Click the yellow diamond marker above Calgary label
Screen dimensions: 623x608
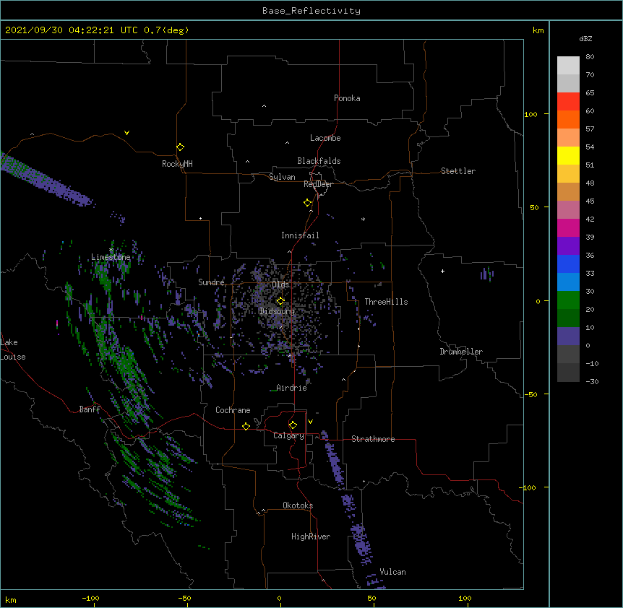293,425
